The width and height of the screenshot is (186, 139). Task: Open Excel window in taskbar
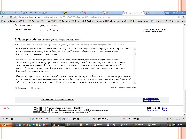154,125
